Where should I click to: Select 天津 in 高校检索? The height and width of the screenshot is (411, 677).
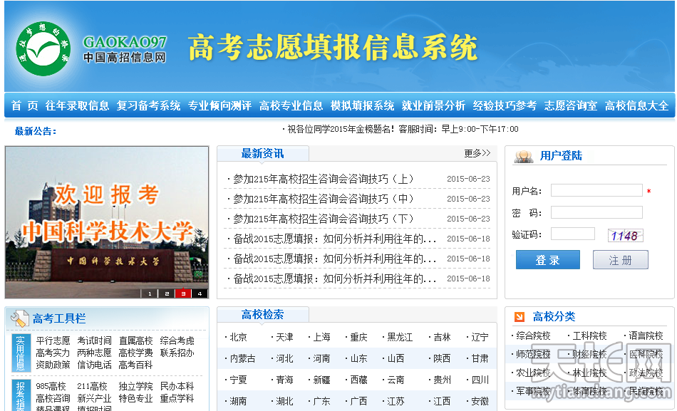pyautogui.click(x=284, y=337)
